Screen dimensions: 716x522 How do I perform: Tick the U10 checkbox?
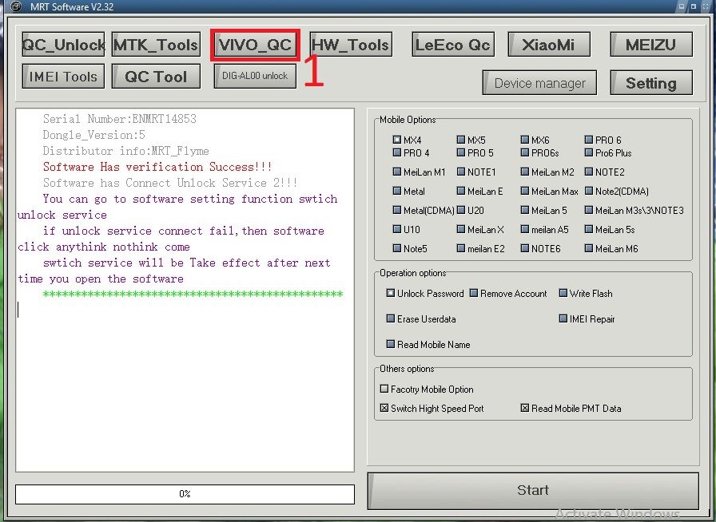[x=397, y=229]
